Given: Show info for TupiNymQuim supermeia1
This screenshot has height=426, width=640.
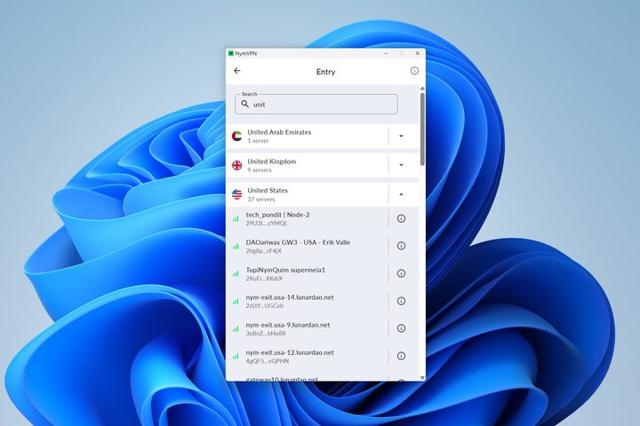Looking at the screenshot, I should click(401, 273).
